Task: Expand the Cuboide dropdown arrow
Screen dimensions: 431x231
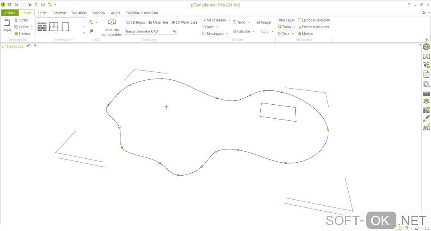Action: (253, 31)
